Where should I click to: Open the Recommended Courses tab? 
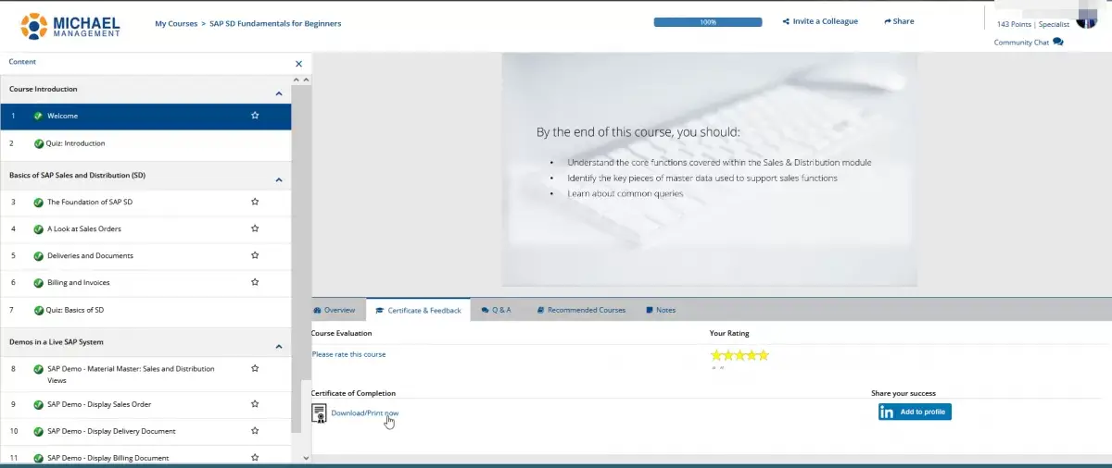(581, 310)
